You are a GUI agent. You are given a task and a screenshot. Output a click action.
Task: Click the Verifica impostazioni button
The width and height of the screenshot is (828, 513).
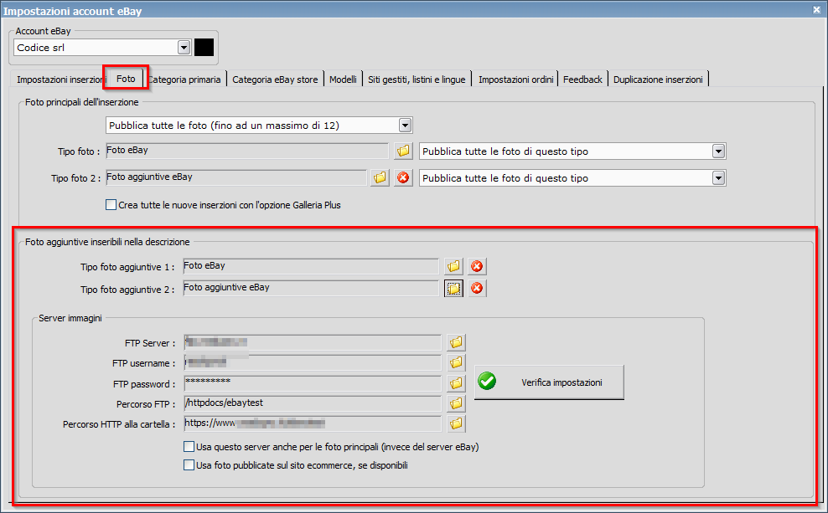click(x=549, y=382)
